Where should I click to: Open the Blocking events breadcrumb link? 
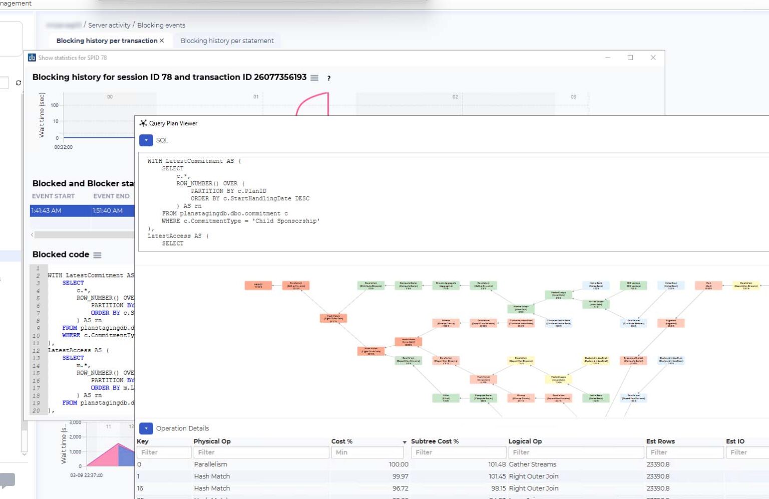pos(161,25)
